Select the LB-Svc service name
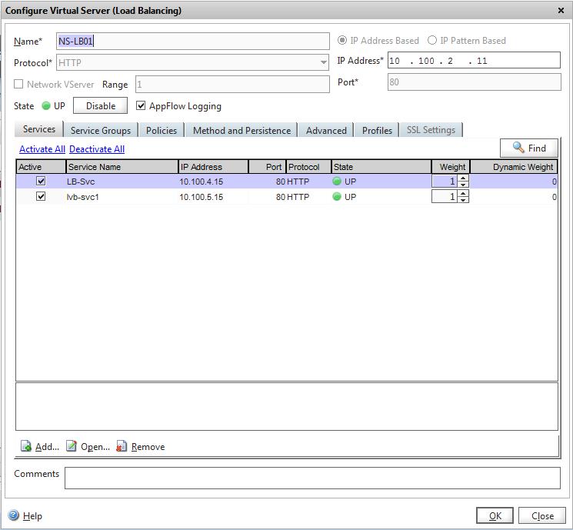 click(81, 182)
